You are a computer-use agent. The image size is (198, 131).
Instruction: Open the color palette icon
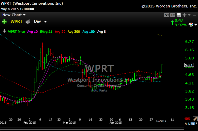click(191, 25)
